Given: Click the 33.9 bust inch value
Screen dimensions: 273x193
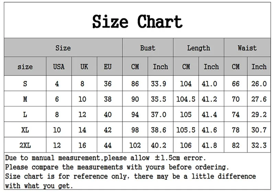Looking at the screenshot, I should (160, 84).
